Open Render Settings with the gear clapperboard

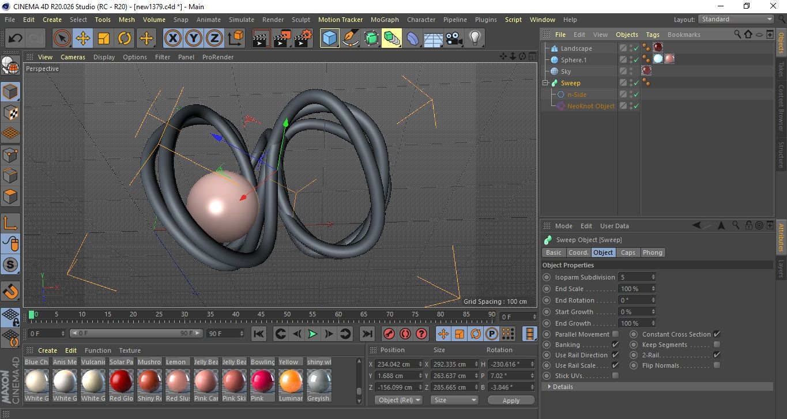click(303, 39)
